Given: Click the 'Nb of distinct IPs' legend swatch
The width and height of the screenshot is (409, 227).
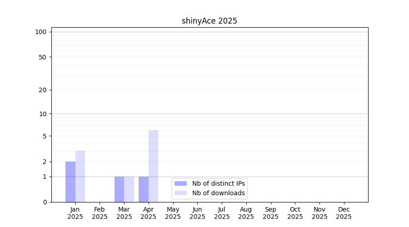Looking at the screenshot, I should click(180, 183).
